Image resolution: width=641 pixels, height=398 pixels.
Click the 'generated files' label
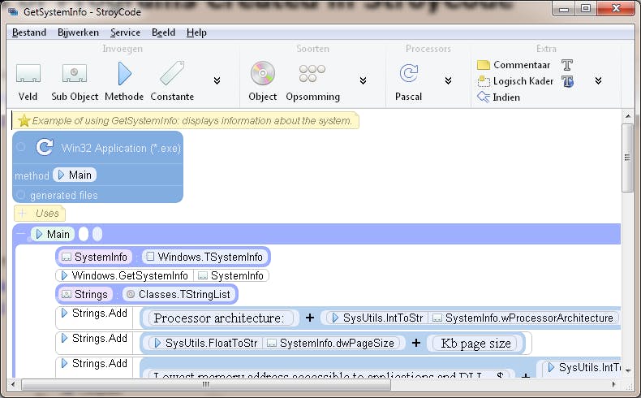(x=64, y=195)
